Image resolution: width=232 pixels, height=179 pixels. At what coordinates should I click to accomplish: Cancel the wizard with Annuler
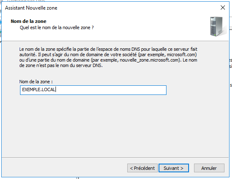209,168
